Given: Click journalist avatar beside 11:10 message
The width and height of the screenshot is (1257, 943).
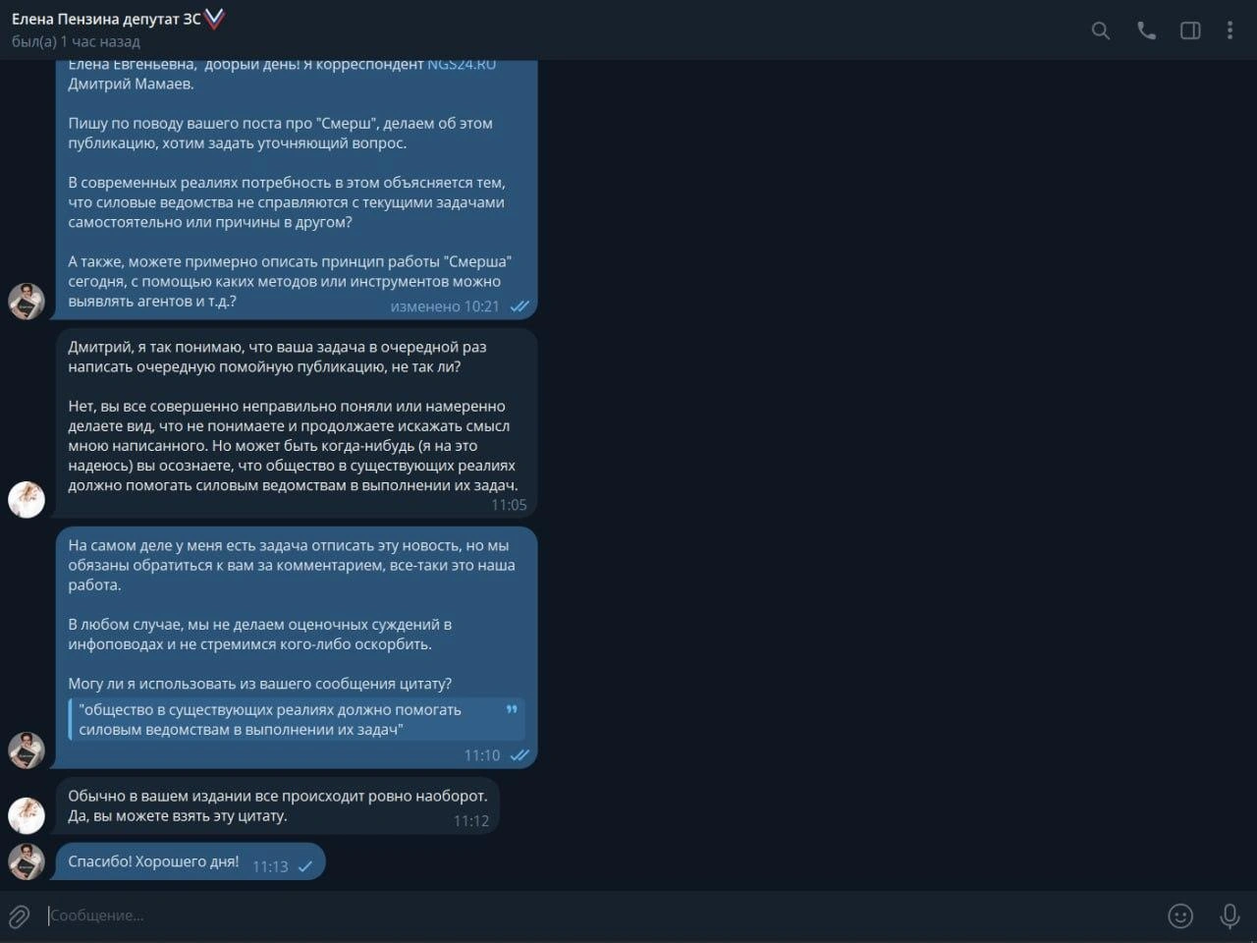Looking at the screenshot, I should point(27,750).
